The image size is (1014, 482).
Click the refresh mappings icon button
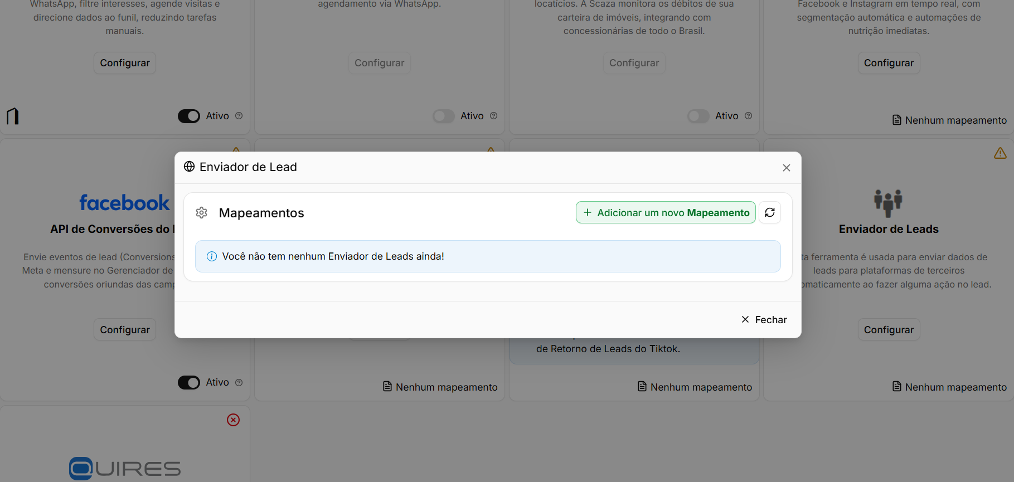point(770,212)
